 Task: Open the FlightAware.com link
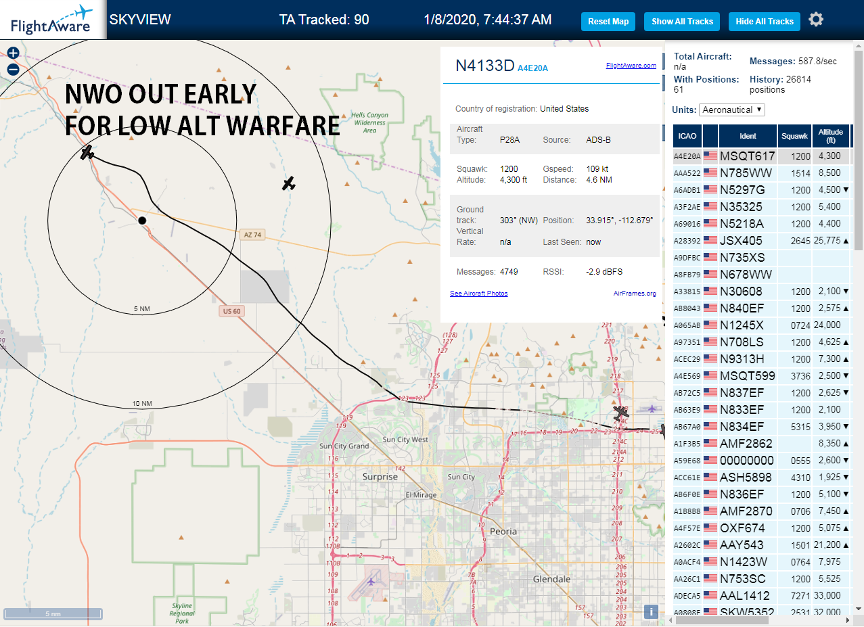coord(631,66)
